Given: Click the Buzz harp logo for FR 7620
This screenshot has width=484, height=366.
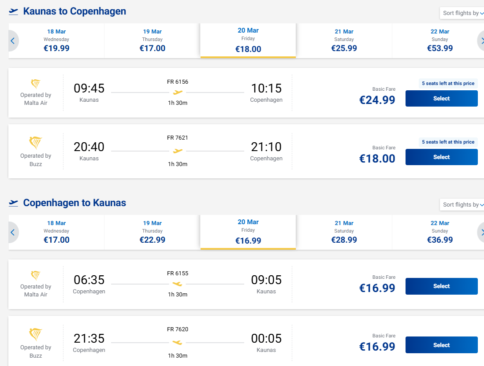Looking at the screenshot, I should click(36, 335).
